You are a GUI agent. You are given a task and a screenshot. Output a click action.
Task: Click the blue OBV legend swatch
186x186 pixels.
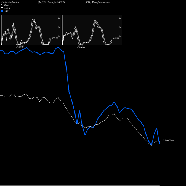coord(2,11)
